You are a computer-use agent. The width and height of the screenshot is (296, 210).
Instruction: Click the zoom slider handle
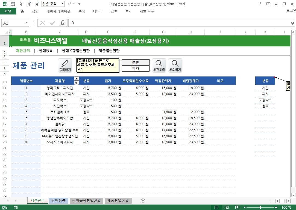pyautogui.click(x=260, y=208)
